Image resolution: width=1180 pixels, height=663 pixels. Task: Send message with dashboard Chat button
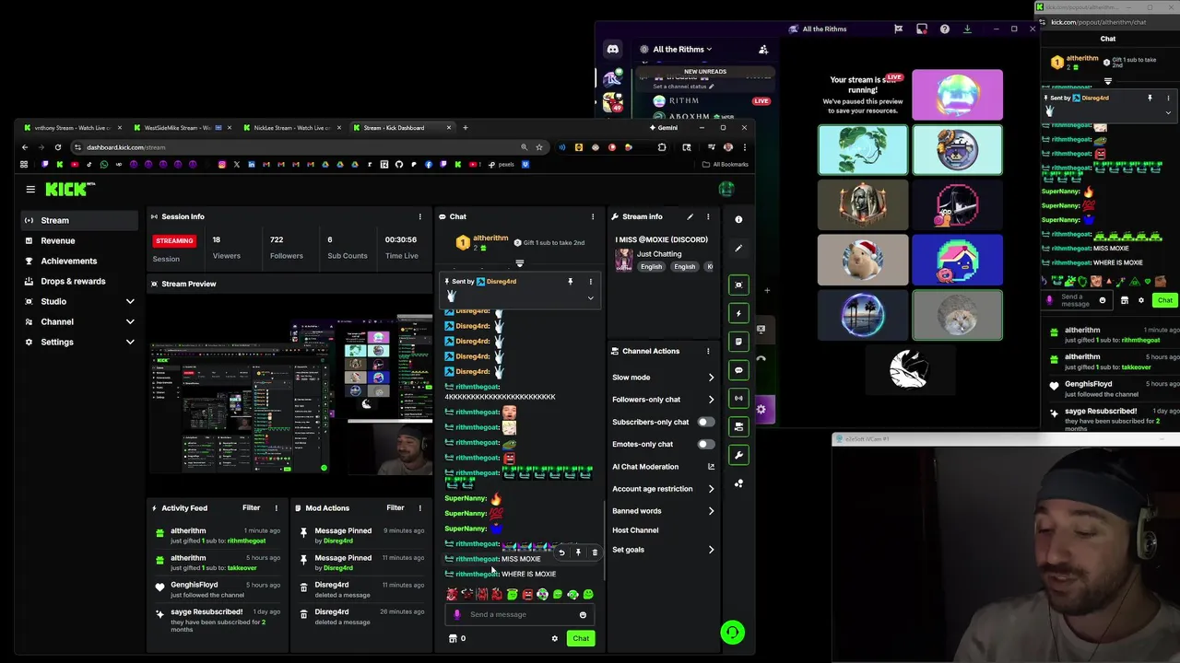pyautogui.click(x=581, y=638)
